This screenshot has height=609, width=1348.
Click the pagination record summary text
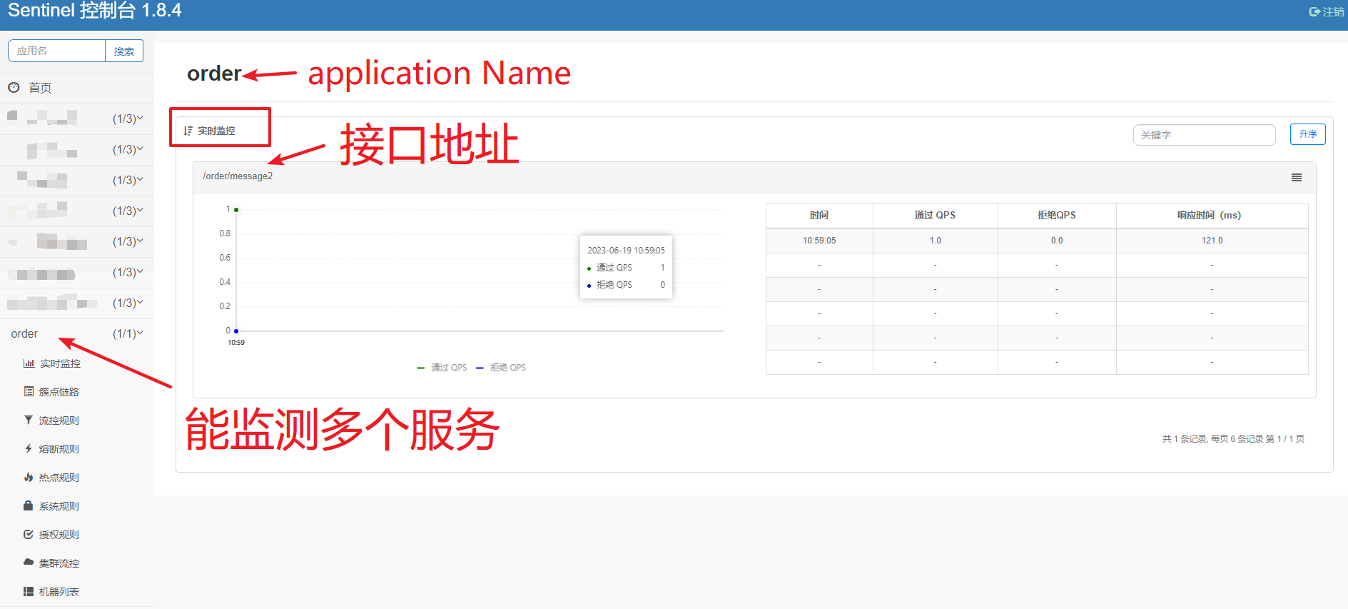pos(1233,439)
